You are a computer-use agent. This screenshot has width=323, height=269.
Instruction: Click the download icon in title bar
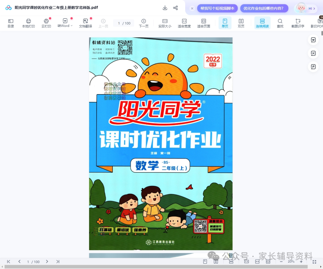tap(165, 8)
